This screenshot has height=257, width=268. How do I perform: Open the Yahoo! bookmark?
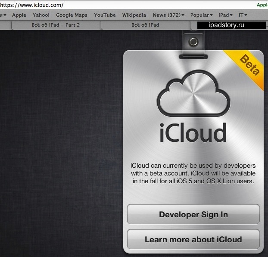pos(41,15)
